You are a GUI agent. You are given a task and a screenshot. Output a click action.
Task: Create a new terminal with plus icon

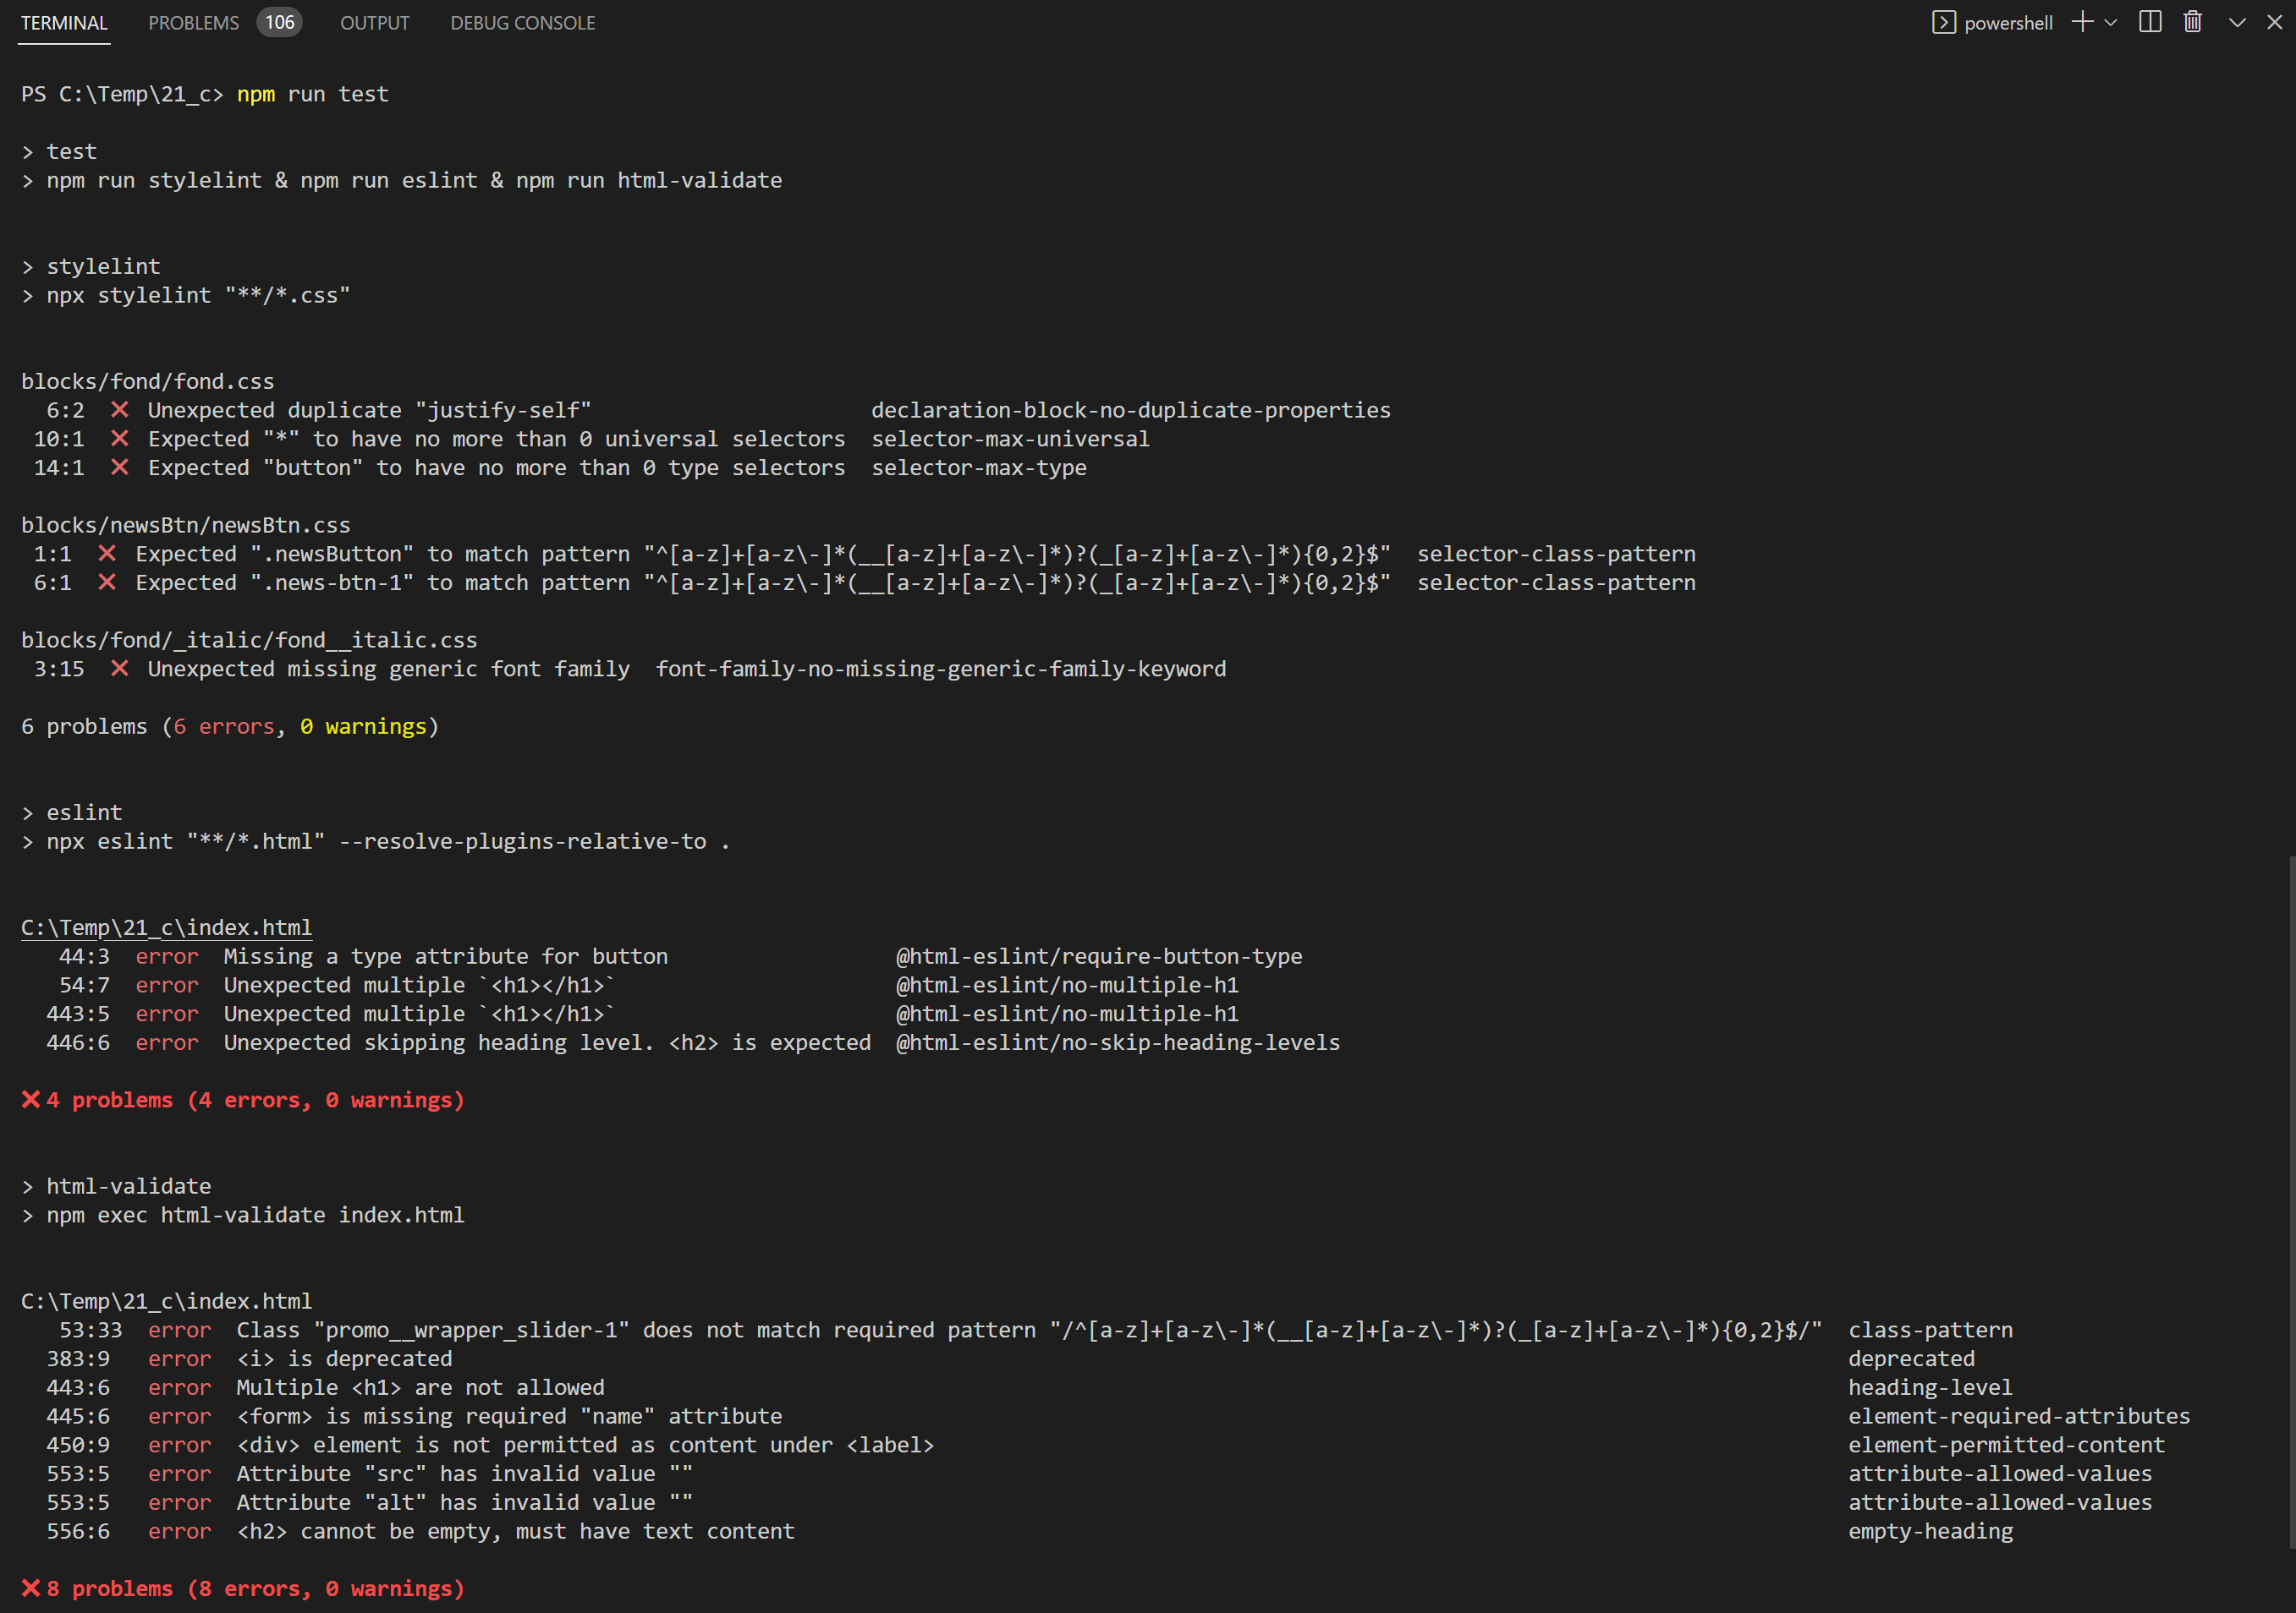pyautogui.click(x=2082, y=22)
